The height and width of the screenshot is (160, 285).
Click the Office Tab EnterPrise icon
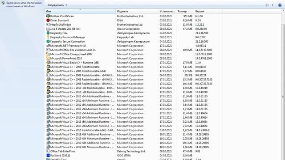point(48,151)
